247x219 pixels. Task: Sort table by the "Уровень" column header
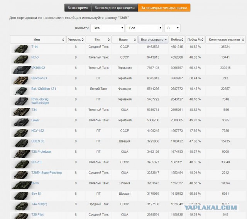(x=76, y=39)
